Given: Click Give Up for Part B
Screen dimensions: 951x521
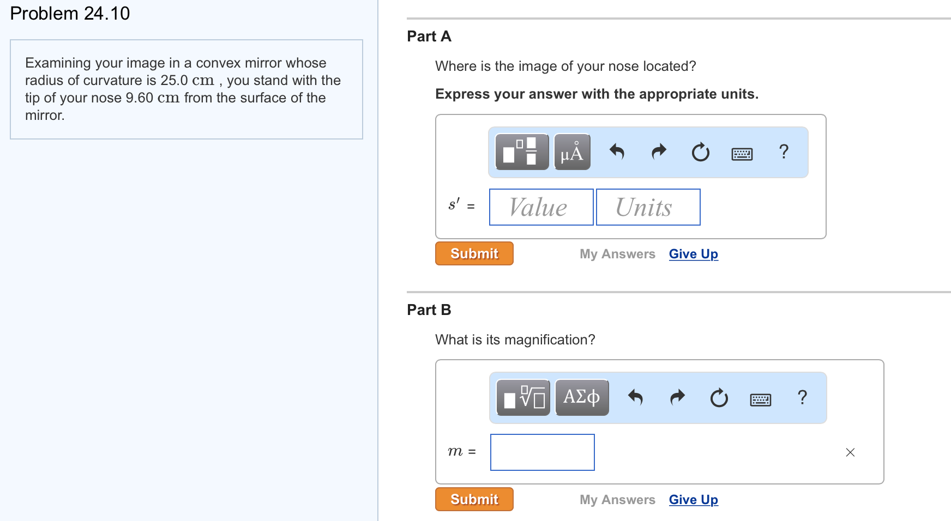Looking at the screenshot, I should pos(693,499).
